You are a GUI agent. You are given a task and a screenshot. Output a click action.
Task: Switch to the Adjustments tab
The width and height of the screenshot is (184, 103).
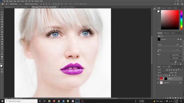(x=166, y=33)
